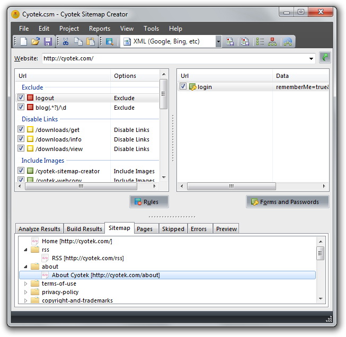Click the green go arrow beside Website
The height and width of the screenshot is (337, 346).
[x=325, y=58]
